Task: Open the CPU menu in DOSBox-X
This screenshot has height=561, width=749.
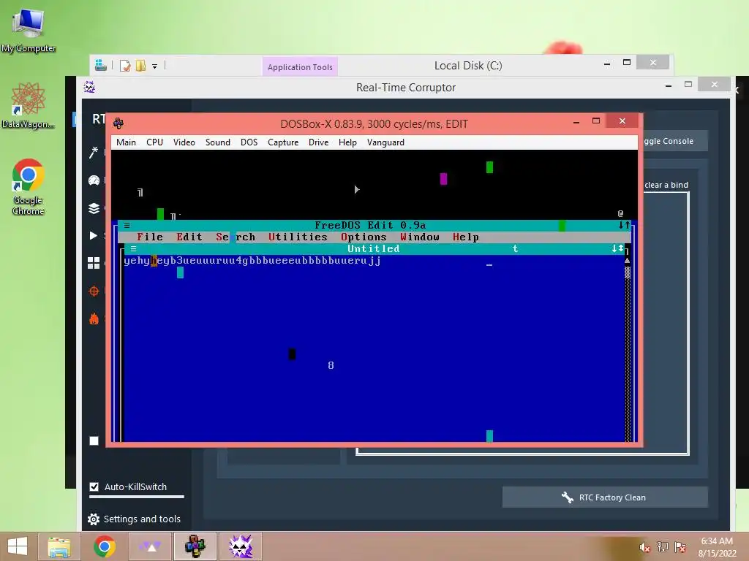Action: click(x=155, y=142)
